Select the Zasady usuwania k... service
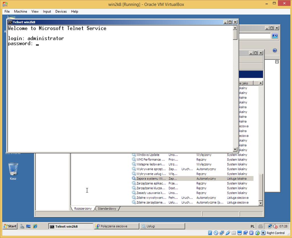Viewport: 292px width, 238px height. 192,193
